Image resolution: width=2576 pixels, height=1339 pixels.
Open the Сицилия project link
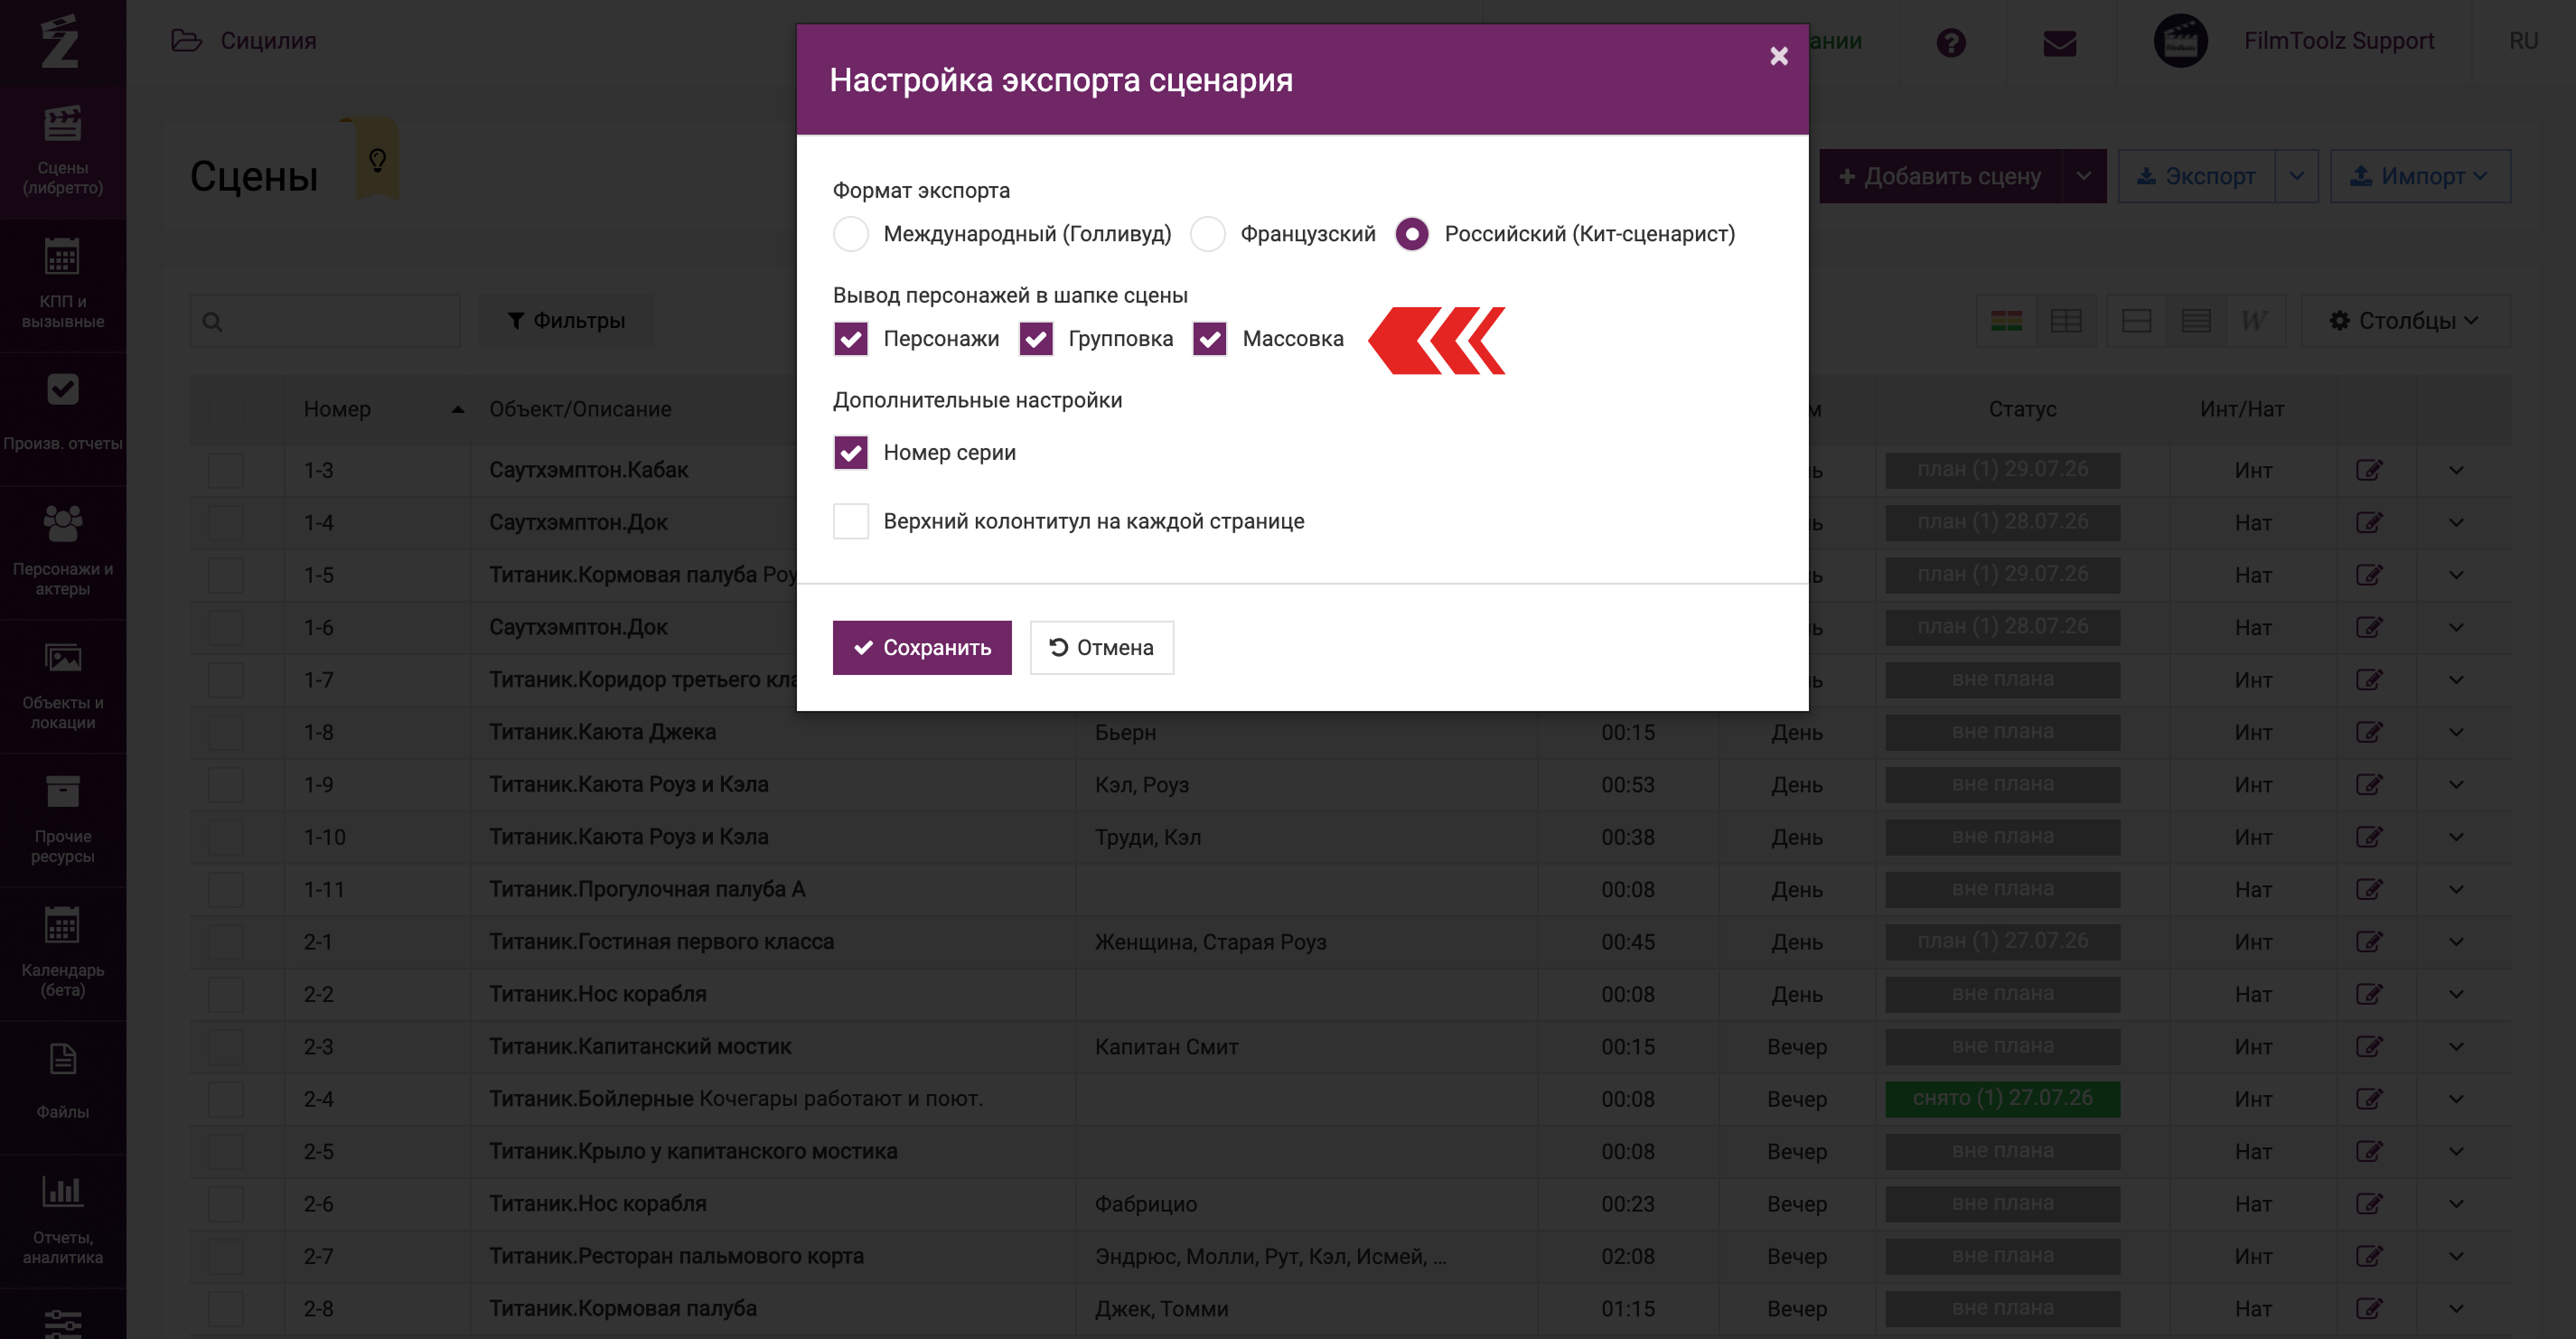[x=268, y=41]
